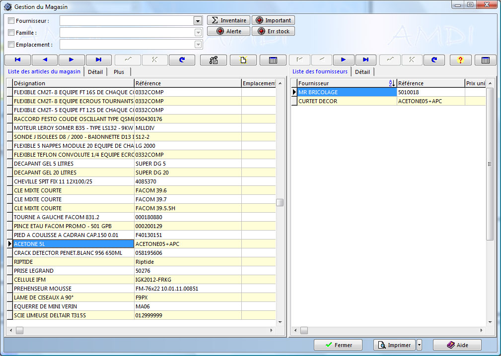Open the Fournisseur dropdown list

click(198, 21)
